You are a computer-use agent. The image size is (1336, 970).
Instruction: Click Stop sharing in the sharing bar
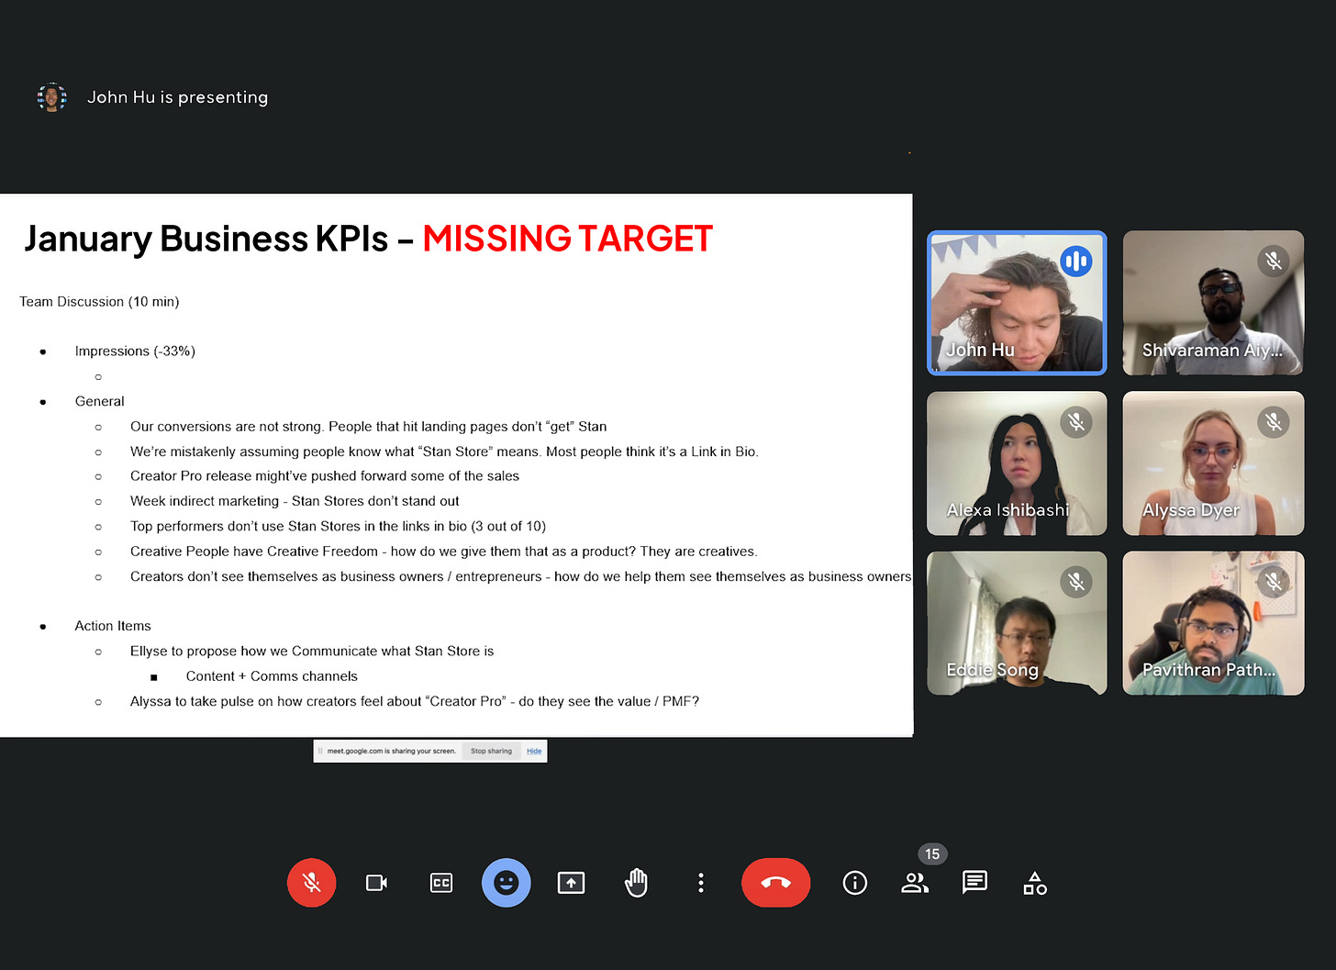[491, 751]
